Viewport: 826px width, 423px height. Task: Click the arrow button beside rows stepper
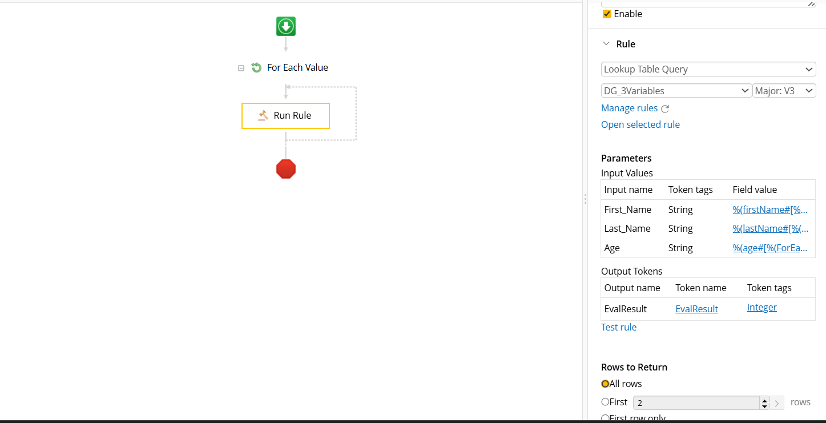[777, 403]
